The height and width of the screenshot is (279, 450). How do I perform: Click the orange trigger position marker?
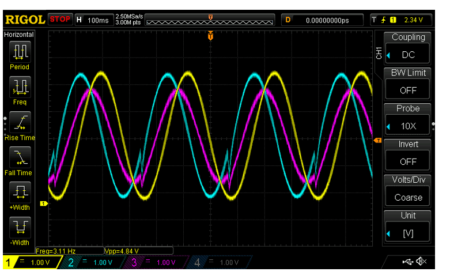pyautogui.click(x=210, y=36)
